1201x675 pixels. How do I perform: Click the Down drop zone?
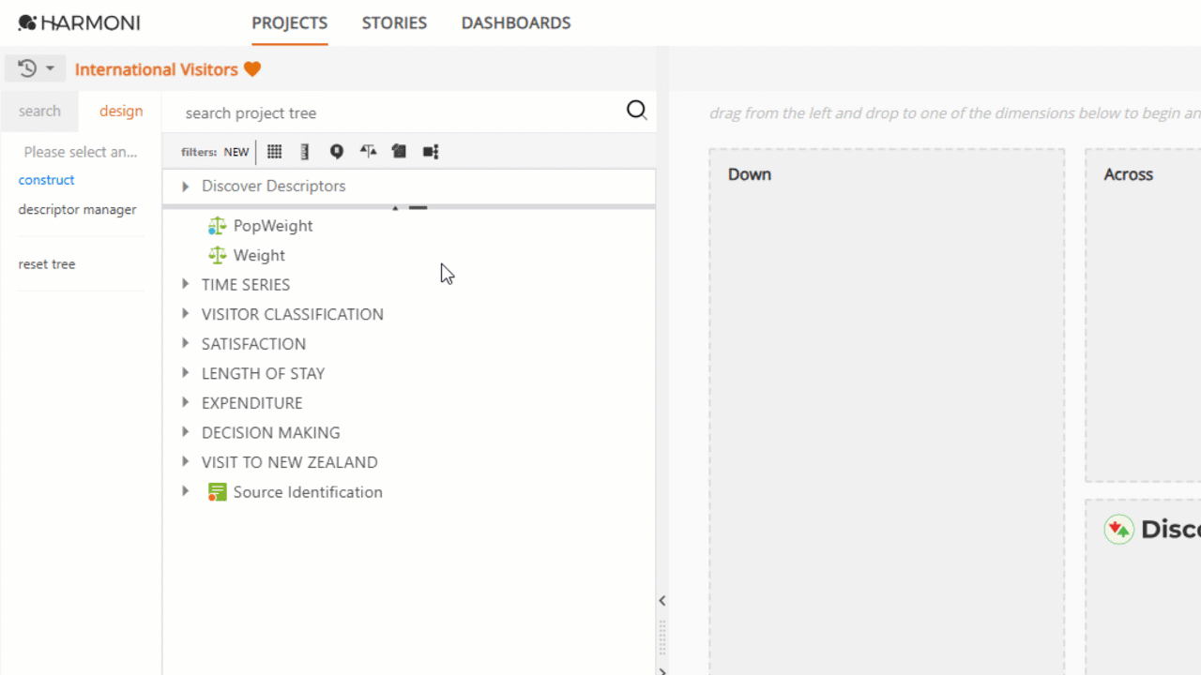tap(887, 412)
